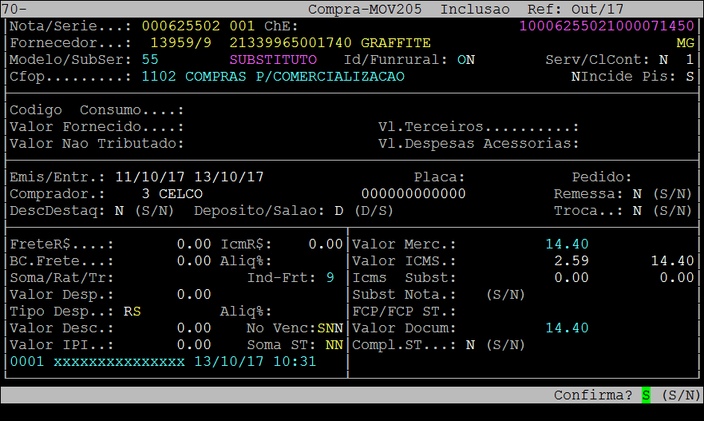Click the No Venc SNN field

[330, 328]
